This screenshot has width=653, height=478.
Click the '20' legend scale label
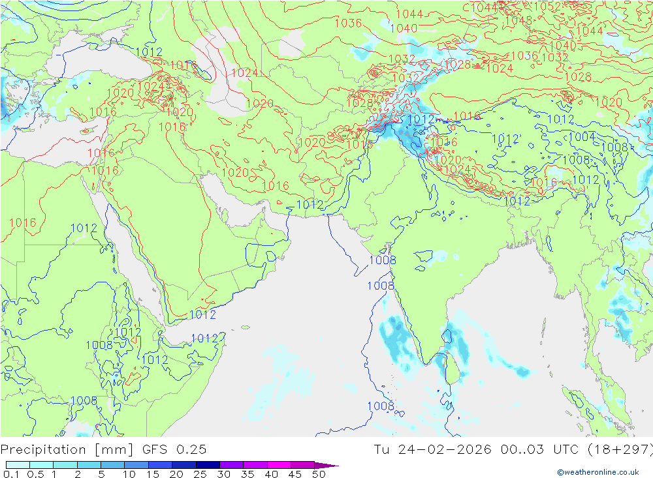coord(176,474)
